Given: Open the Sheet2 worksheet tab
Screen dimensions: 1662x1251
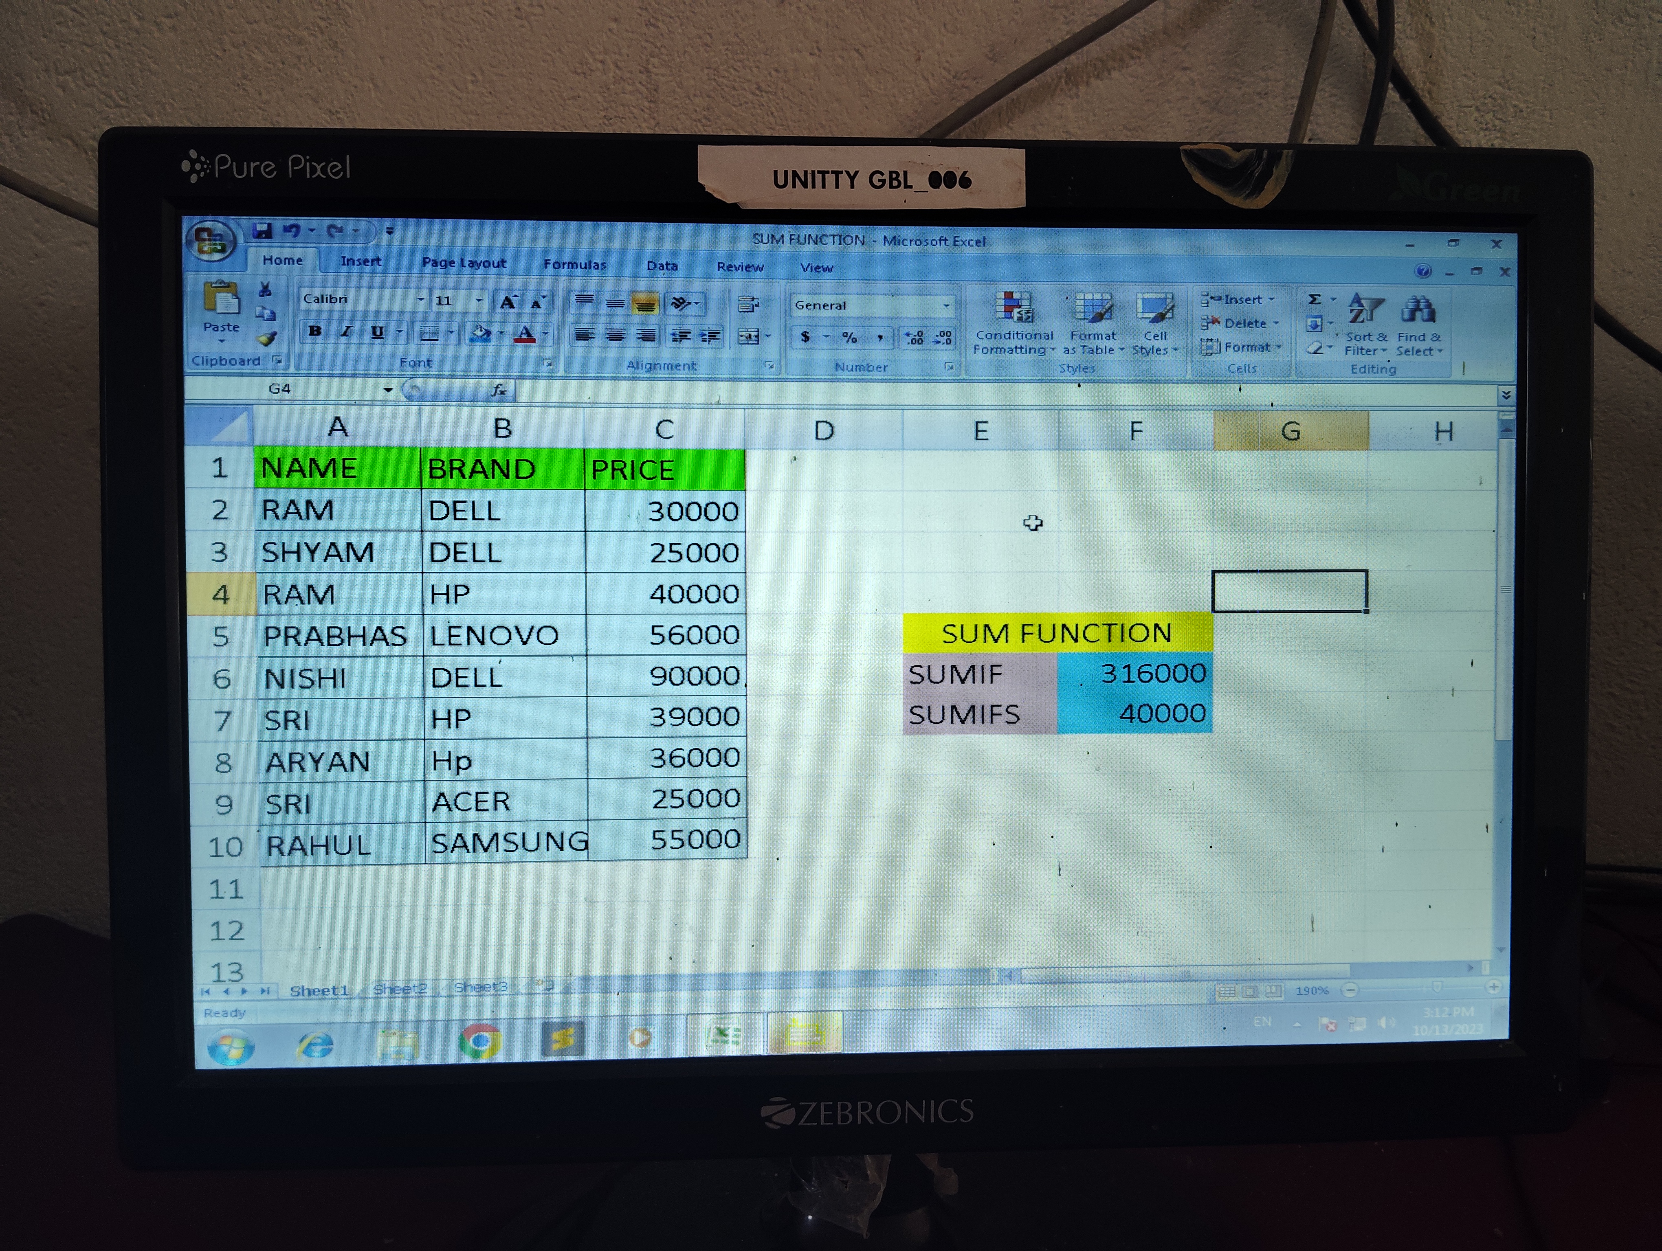Looking at the screenshot, I should coord(400,988).
